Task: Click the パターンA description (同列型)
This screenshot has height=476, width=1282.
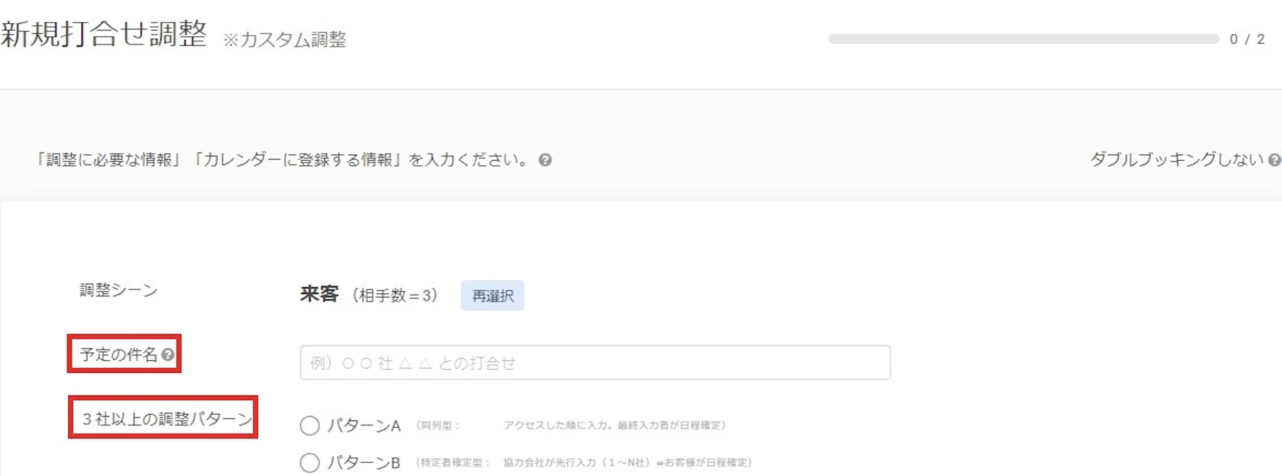Action: point(571,425)
